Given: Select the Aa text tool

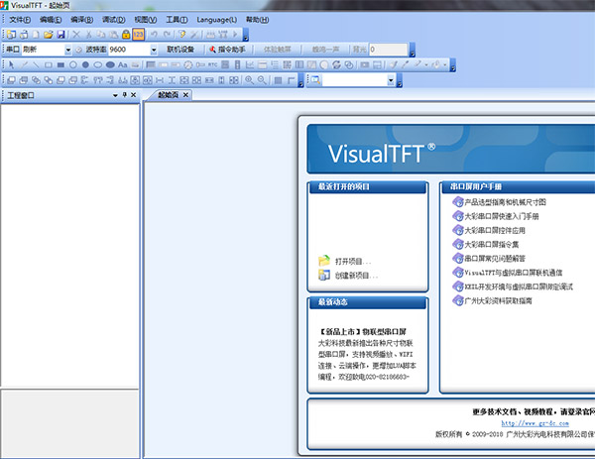Looking at the screenshot, I should point(122,64).
